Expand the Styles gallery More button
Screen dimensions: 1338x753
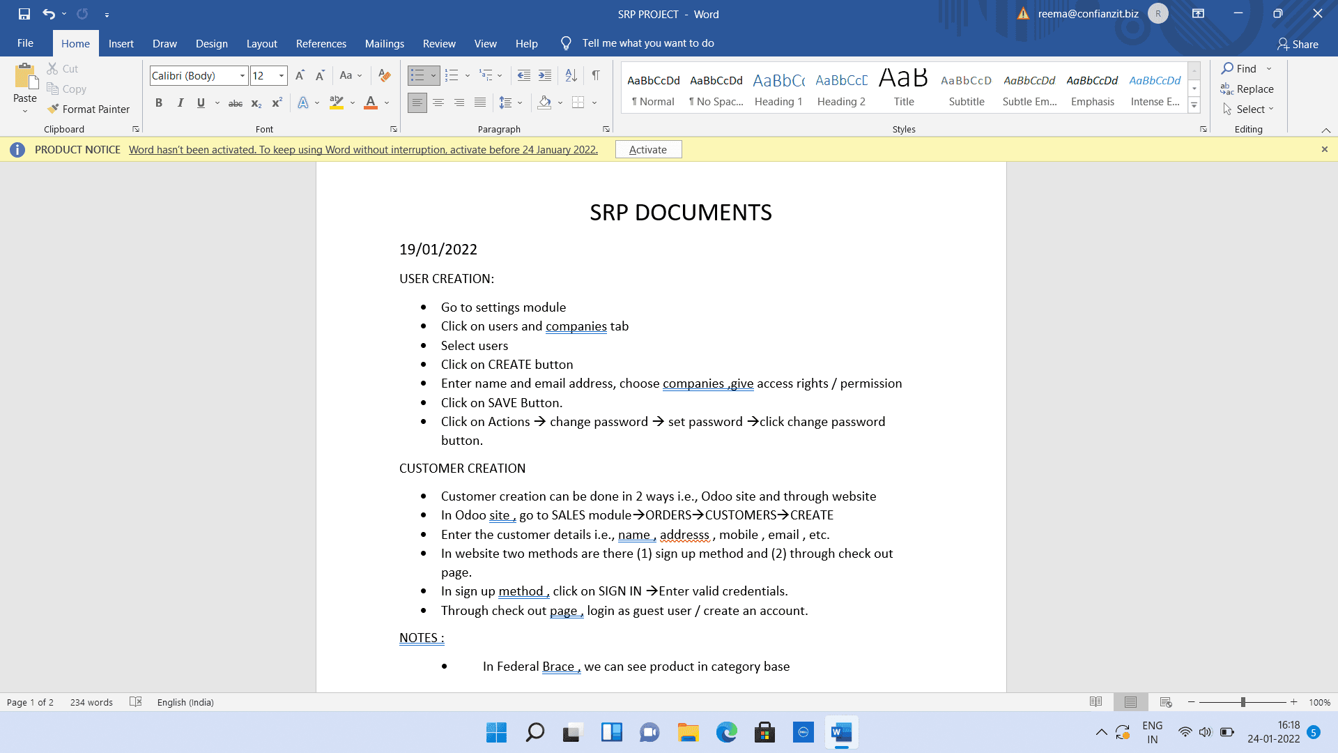pos(1194,106)
